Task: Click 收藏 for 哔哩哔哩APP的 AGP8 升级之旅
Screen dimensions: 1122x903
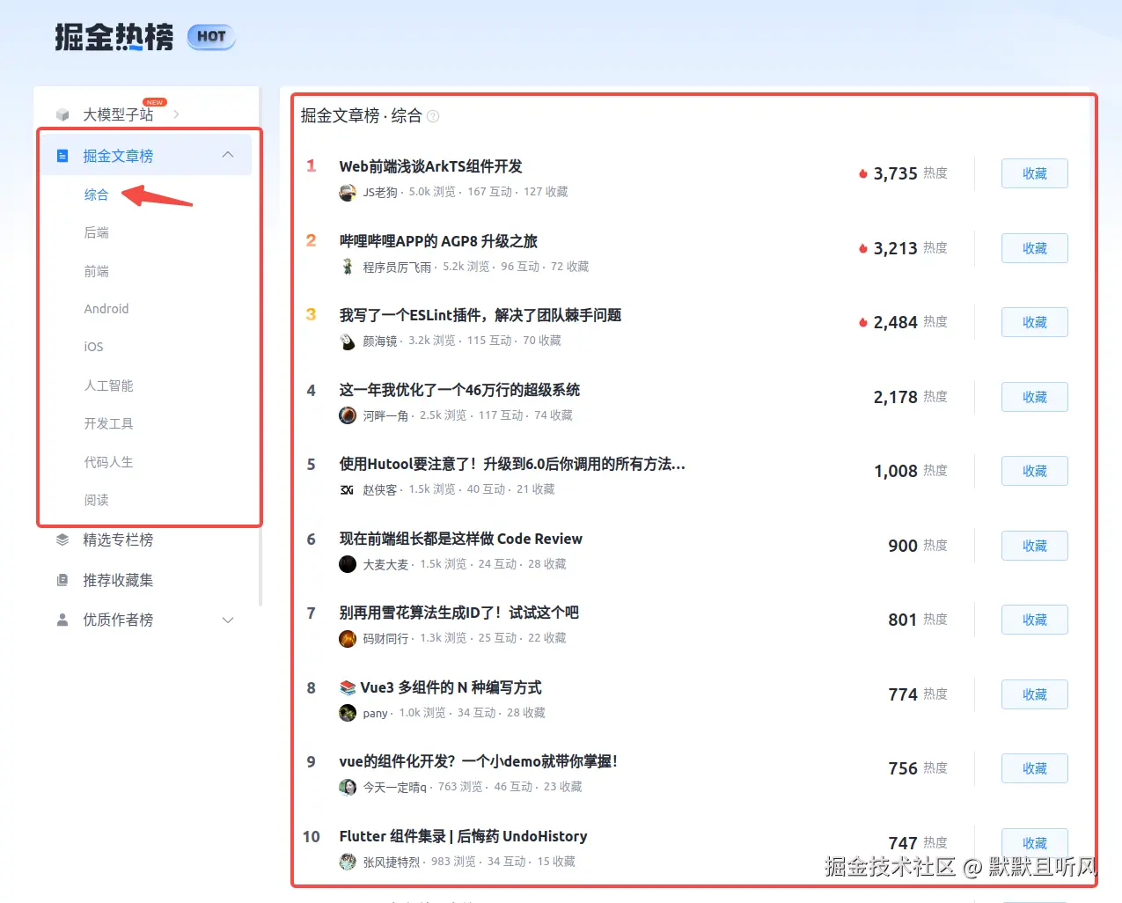Action: click(x=1035, y=248)
